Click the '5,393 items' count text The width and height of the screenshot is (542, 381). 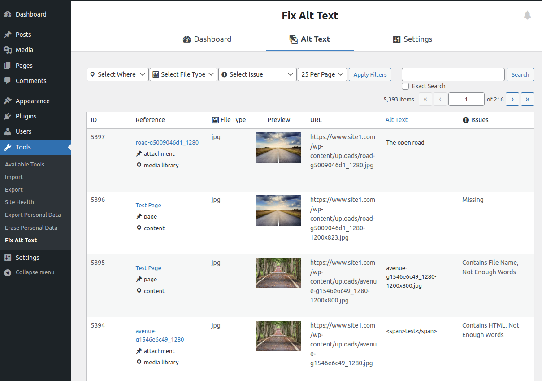(399, 99)
